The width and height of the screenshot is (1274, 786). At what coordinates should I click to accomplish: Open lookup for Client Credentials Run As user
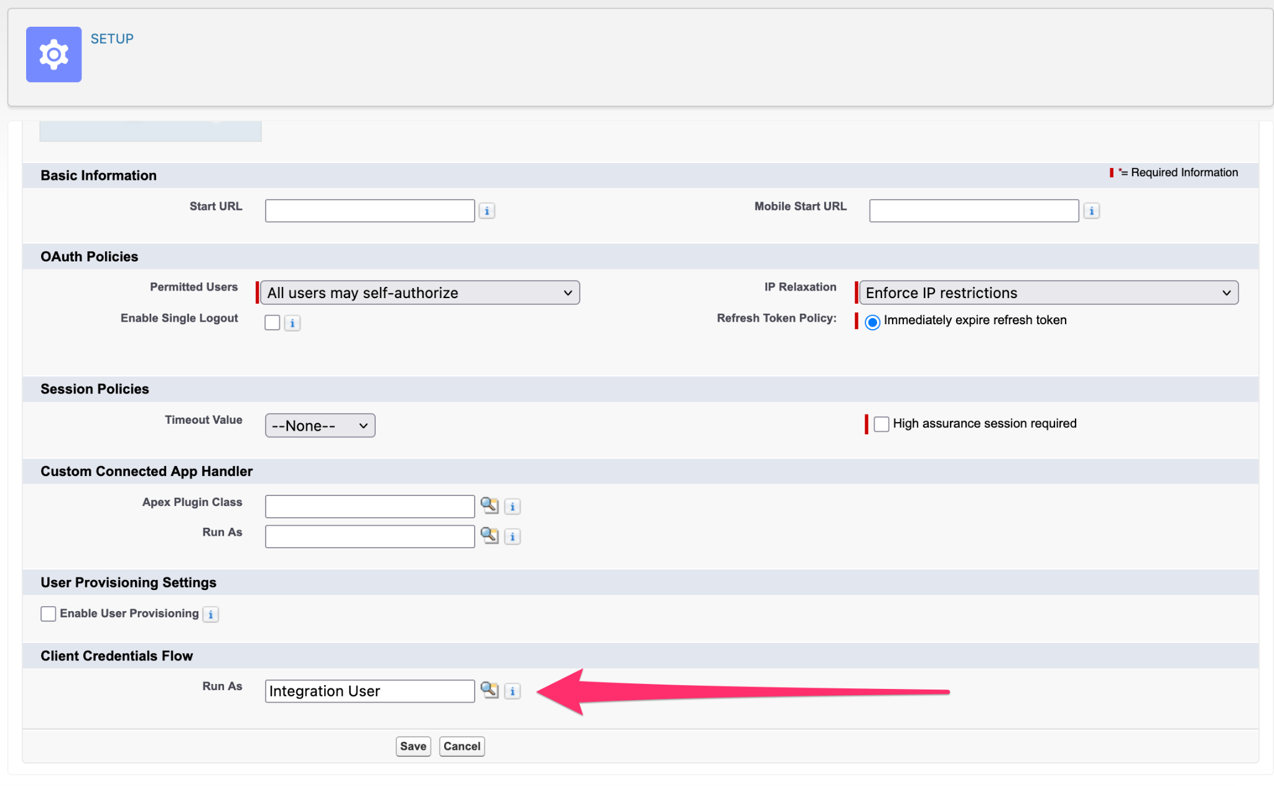(490, 691)
